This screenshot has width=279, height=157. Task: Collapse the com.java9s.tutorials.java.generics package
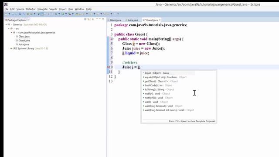(12, 33)
